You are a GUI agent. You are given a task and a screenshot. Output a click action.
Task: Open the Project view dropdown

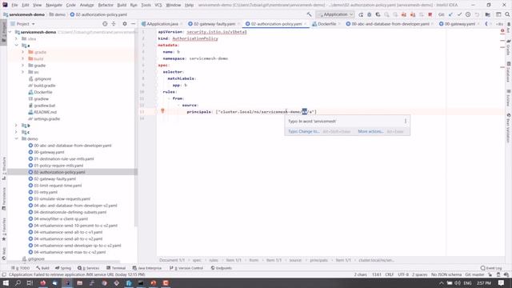23,24
